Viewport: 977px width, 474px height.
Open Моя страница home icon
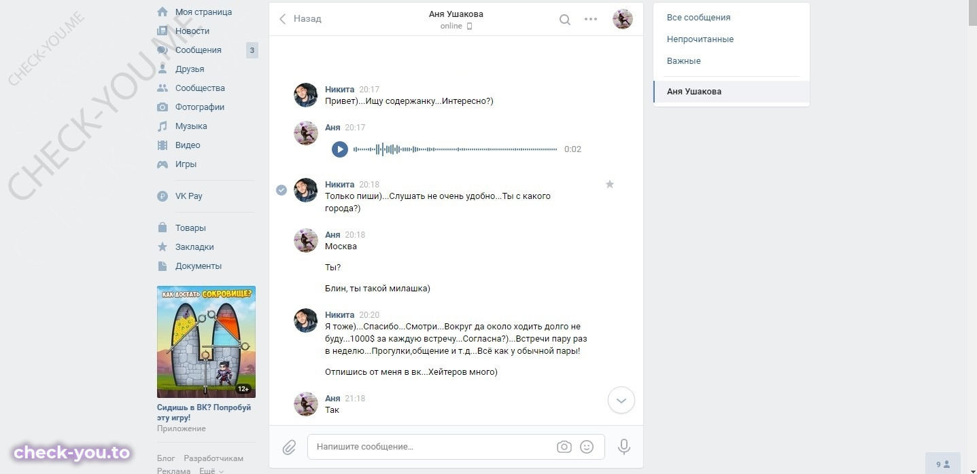[x=162, y=12]
